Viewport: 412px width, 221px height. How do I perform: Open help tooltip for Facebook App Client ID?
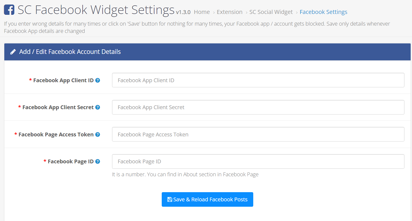point(98,80)
